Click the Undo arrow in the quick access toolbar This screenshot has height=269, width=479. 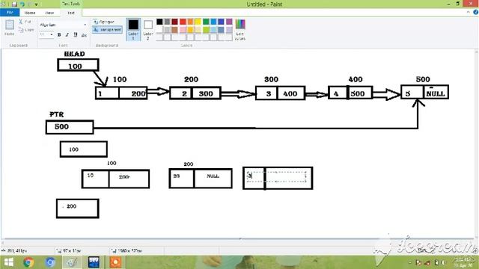pyautogui.click(x=22, y=4)
